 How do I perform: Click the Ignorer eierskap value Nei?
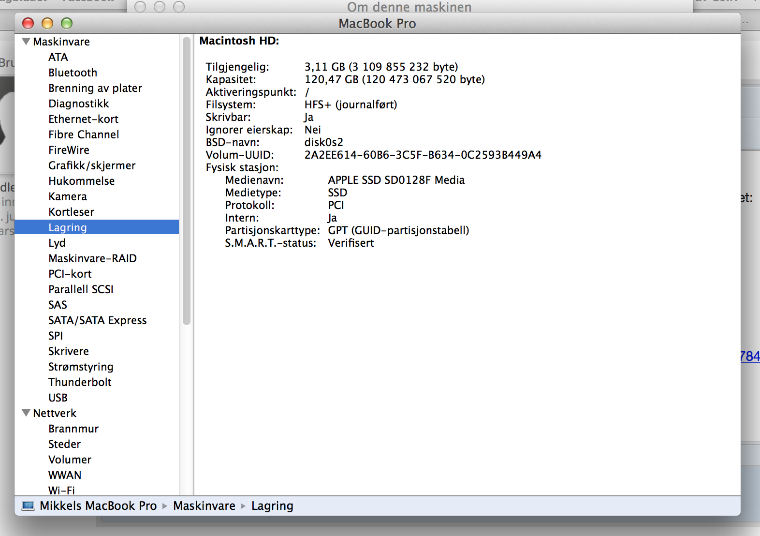click(x=313, y=130)
